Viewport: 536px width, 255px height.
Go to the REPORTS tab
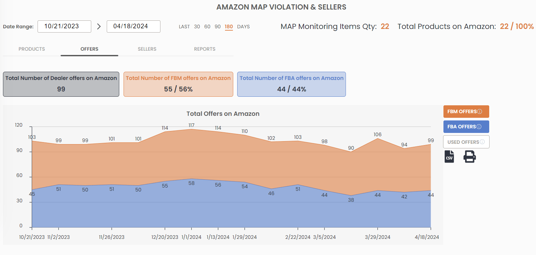(x=205, y=49)
